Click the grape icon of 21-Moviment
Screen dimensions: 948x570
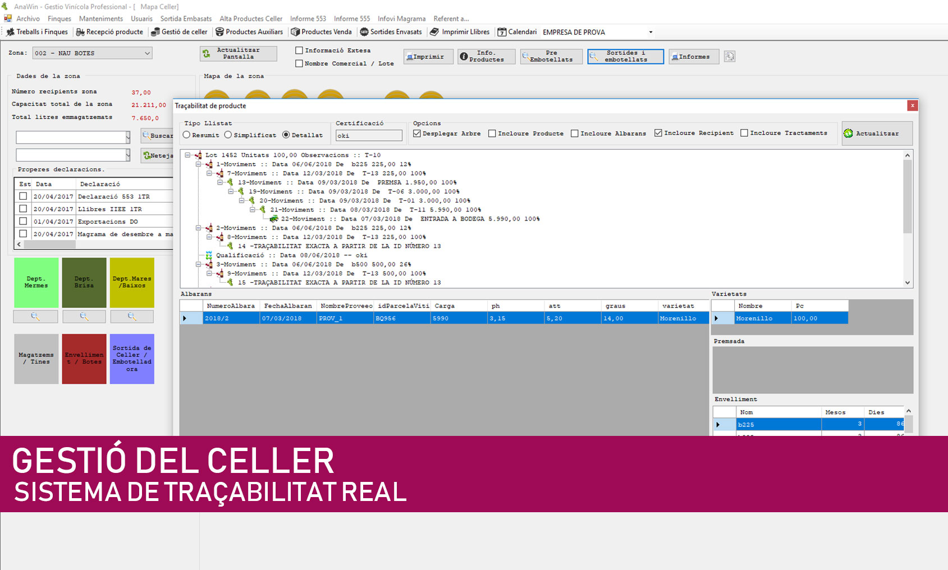pos(263,210)
